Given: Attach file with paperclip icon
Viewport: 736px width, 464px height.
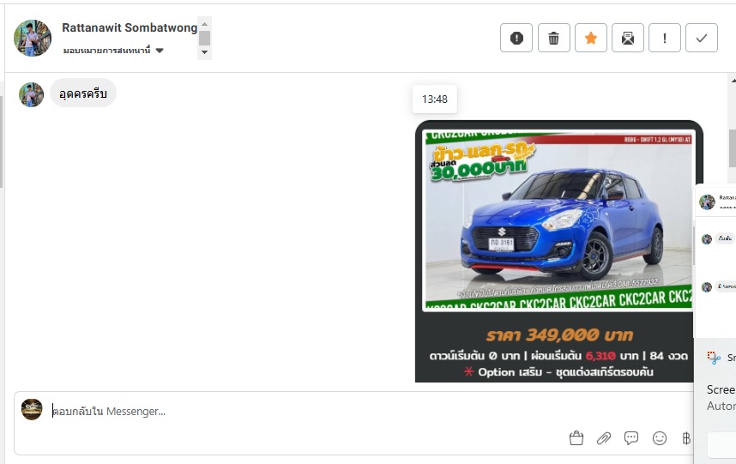Looking at the screenshot, I should click(604, 438).
